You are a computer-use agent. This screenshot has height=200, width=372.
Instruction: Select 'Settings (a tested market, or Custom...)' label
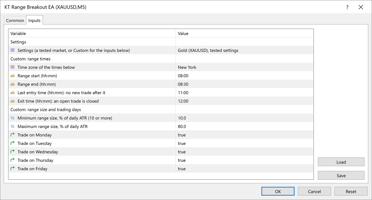[x=74, y=50]
